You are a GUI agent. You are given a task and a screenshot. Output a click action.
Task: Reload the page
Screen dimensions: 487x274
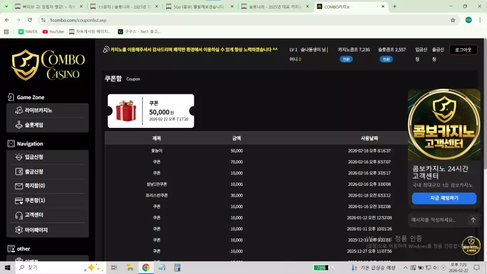point(30,20)
